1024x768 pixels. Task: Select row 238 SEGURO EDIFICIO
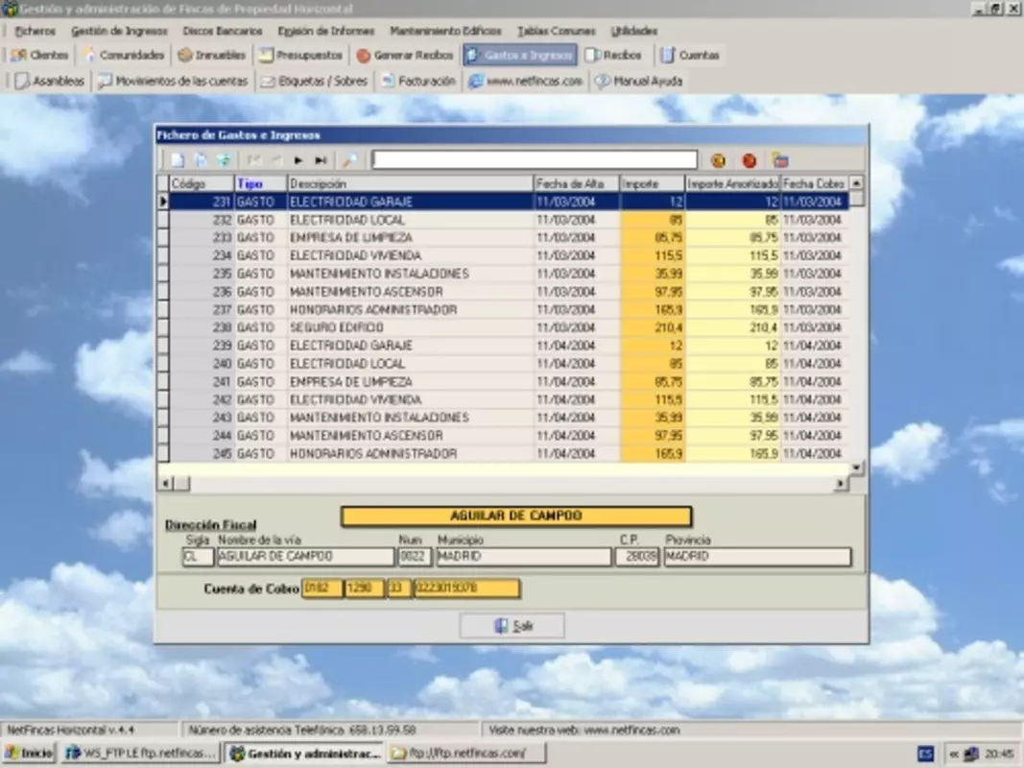(x=509, y=327)
